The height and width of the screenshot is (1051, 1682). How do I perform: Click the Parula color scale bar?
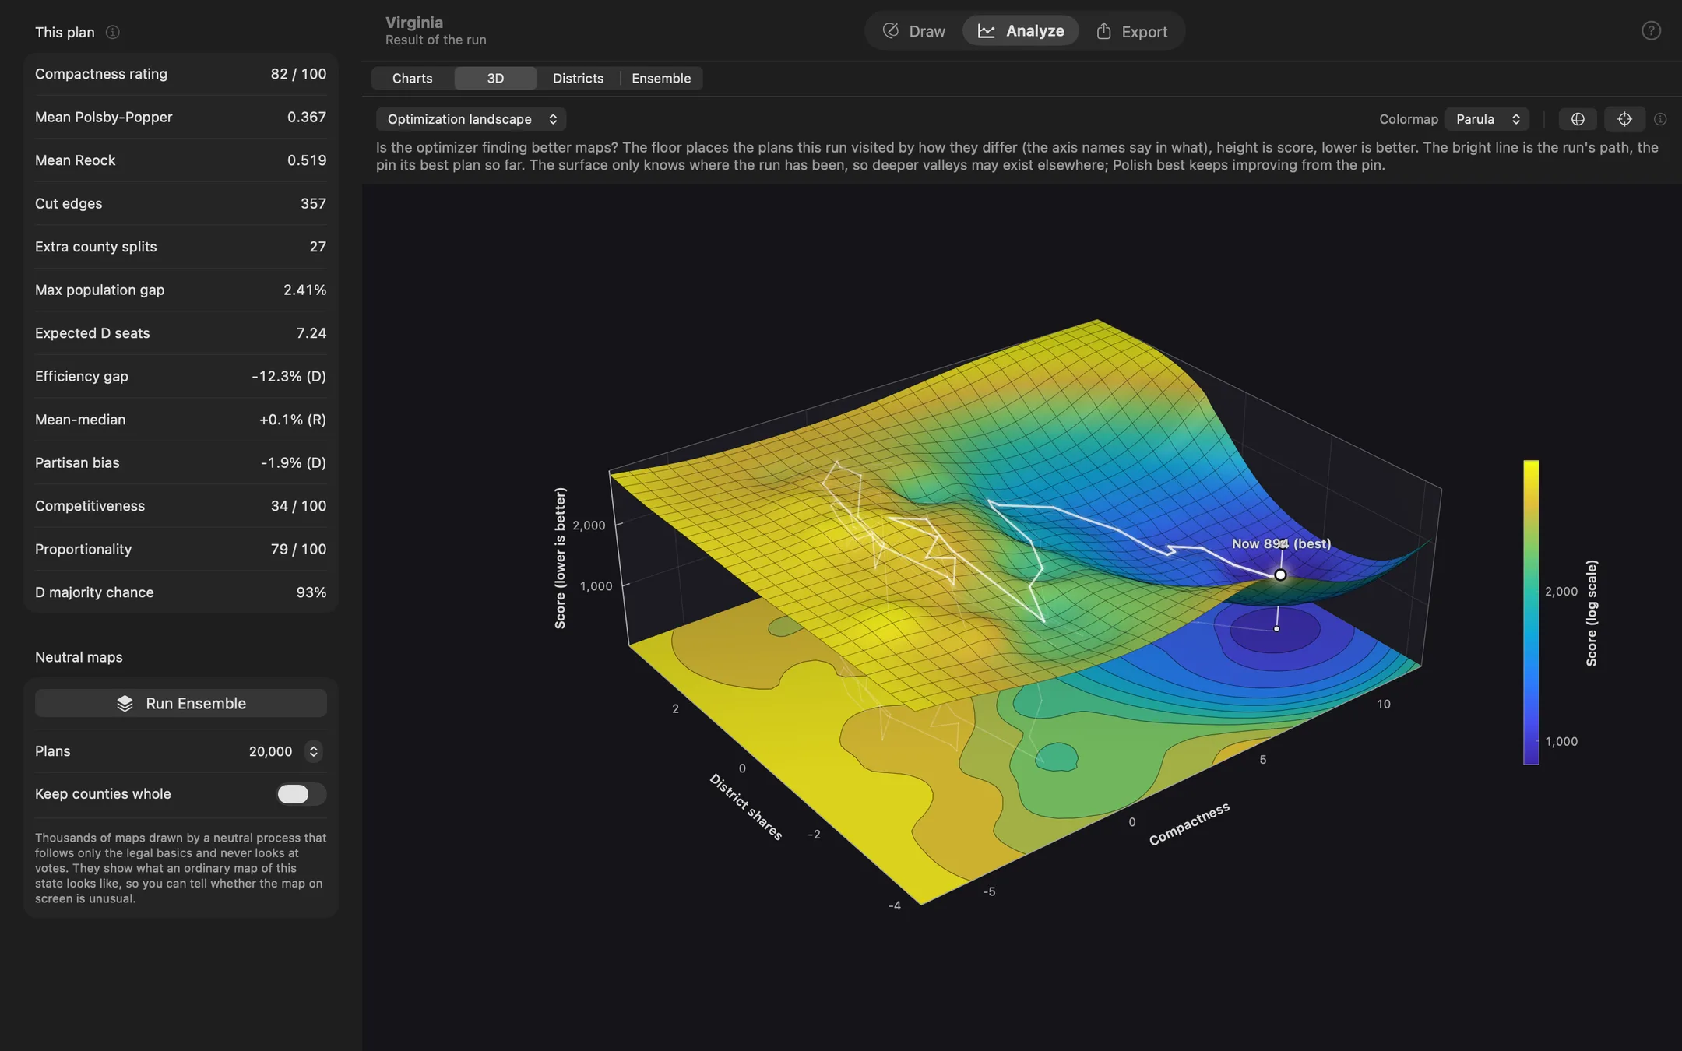[1531, 612]
